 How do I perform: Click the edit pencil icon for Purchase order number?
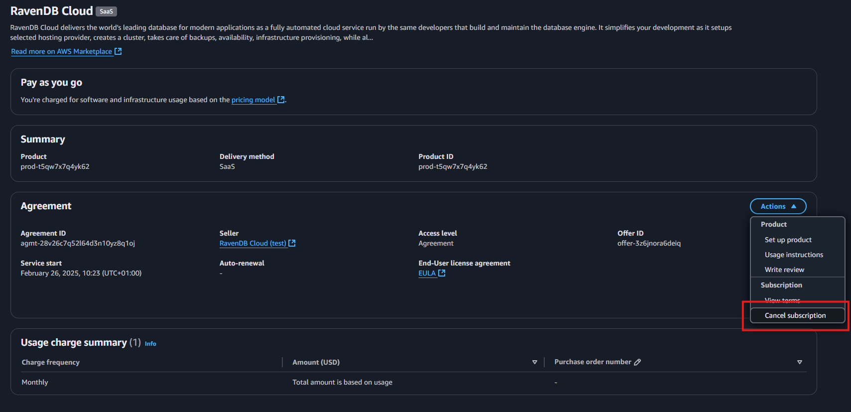coord(637,362)
